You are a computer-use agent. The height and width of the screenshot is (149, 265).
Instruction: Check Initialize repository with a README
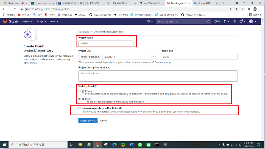[80, 108]
